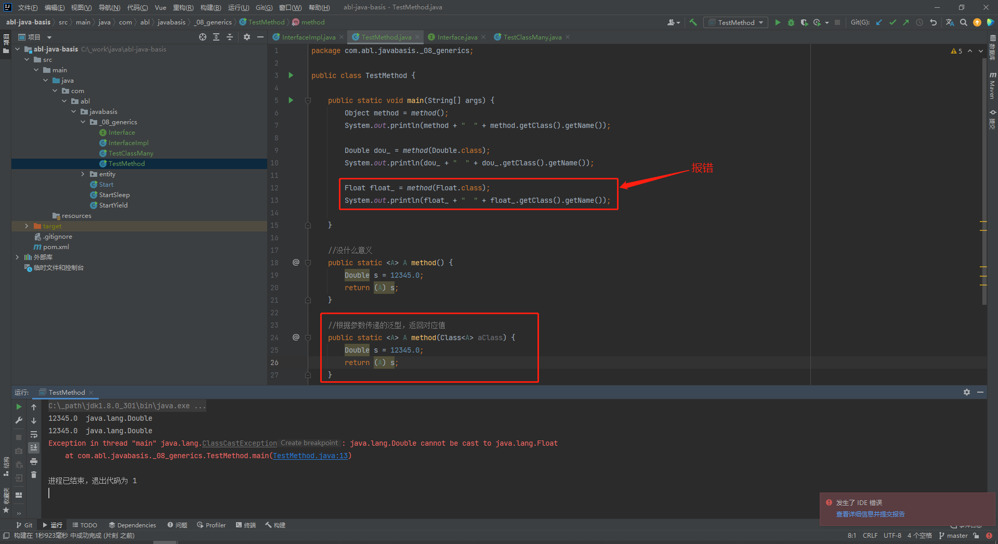998x544 pixels.
Task: Debug TestMethod with the bug icon
Action: point(791,22)
